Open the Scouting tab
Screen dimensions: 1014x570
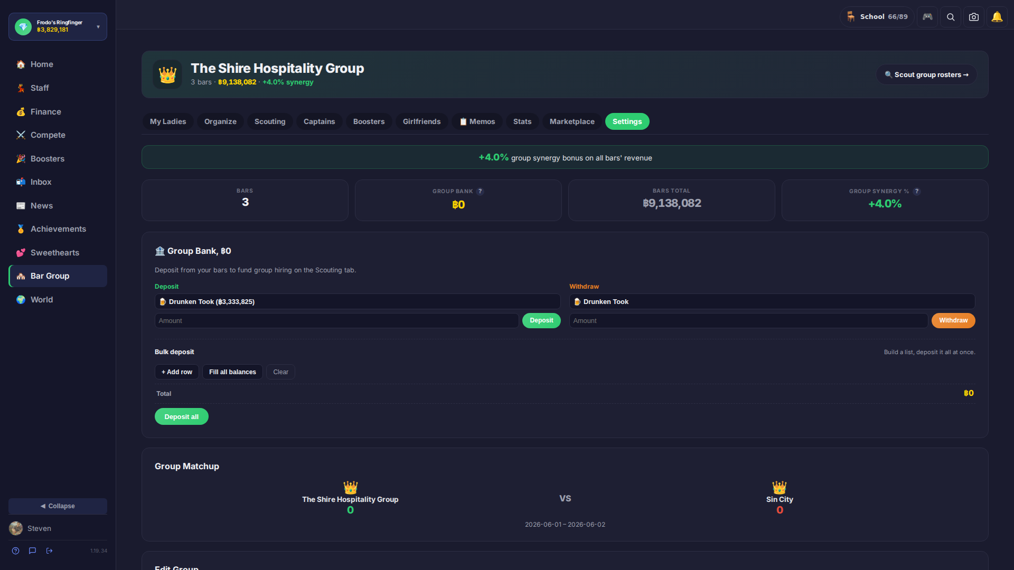point(270,121)
